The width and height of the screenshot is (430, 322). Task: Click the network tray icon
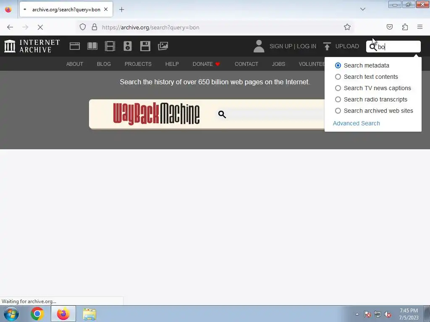(378, 314)
